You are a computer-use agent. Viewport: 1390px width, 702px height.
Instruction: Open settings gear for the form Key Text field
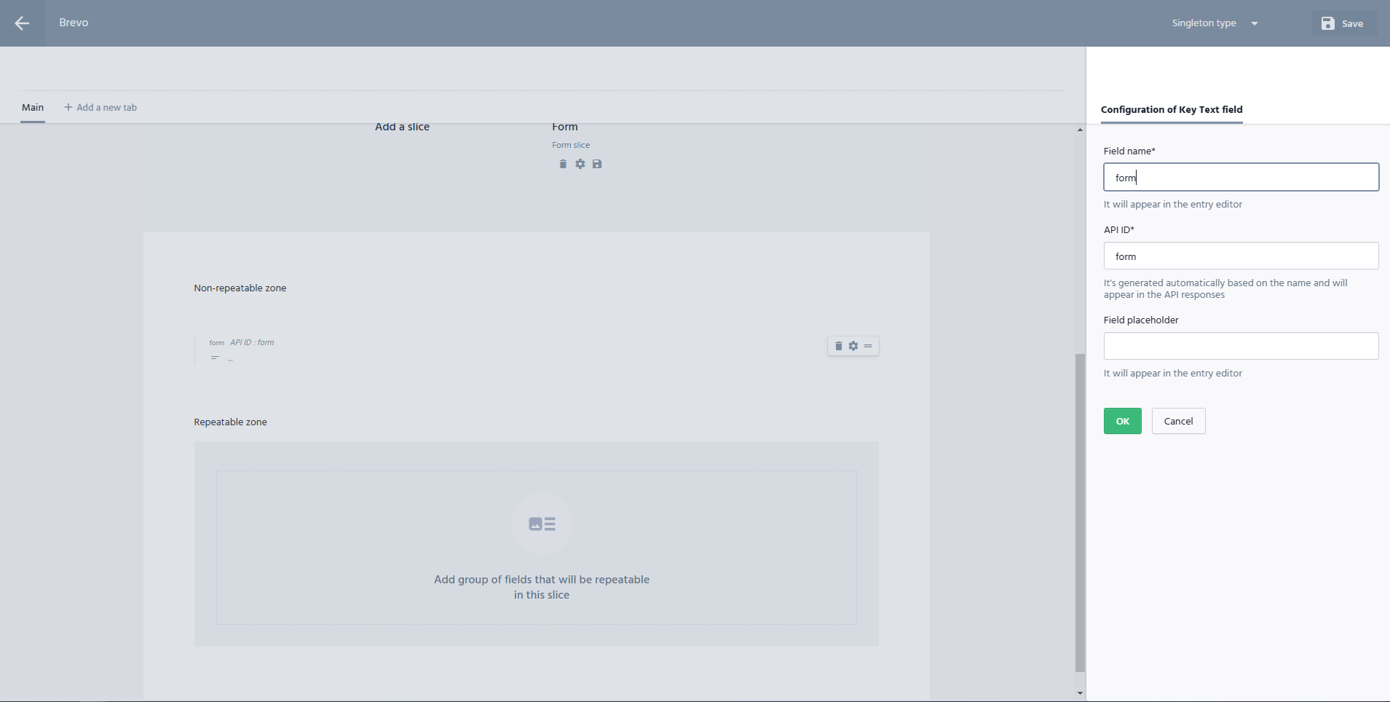pyautogui.click(x=853, y=346)
